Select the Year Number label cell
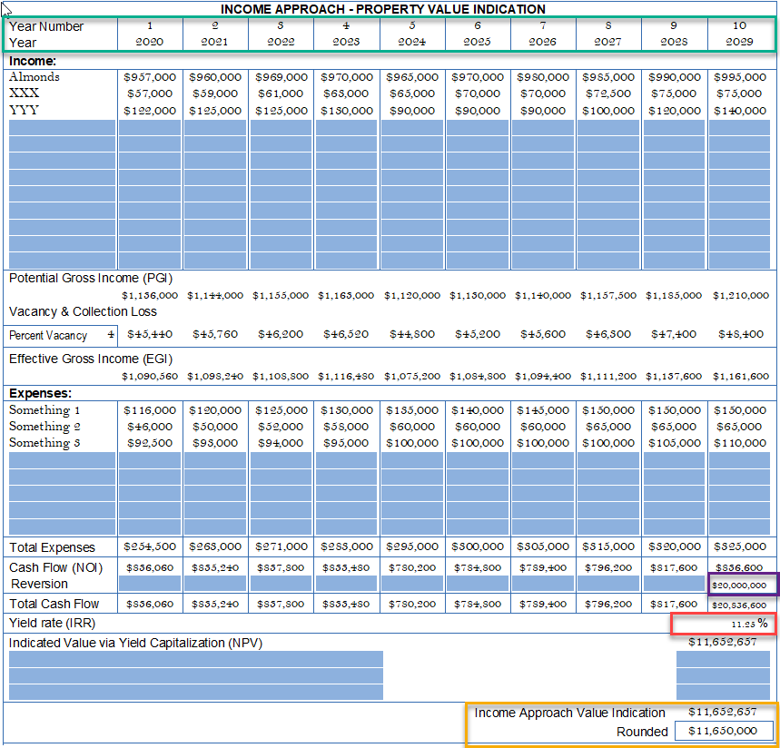The height and width of the screenshot is (748, 780). coord(47,26)
